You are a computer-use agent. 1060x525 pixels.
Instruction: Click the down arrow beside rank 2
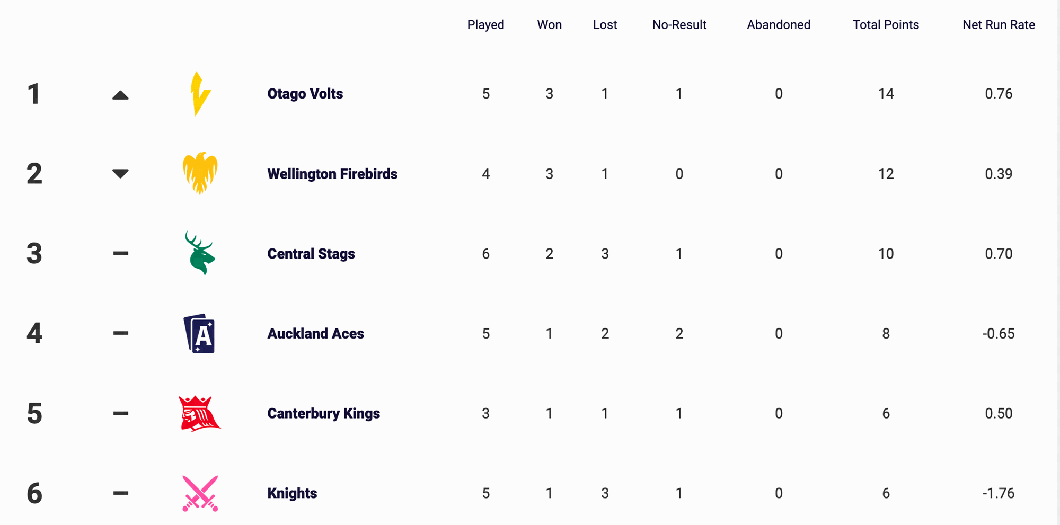point(120,174)
